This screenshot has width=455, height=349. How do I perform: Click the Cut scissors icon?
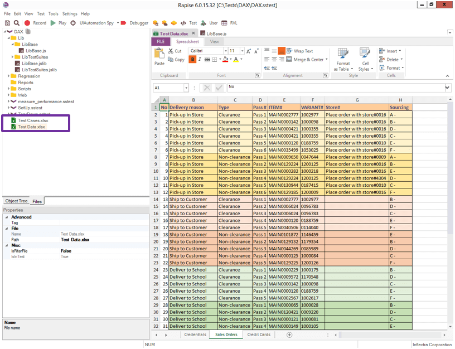(171, 51)
